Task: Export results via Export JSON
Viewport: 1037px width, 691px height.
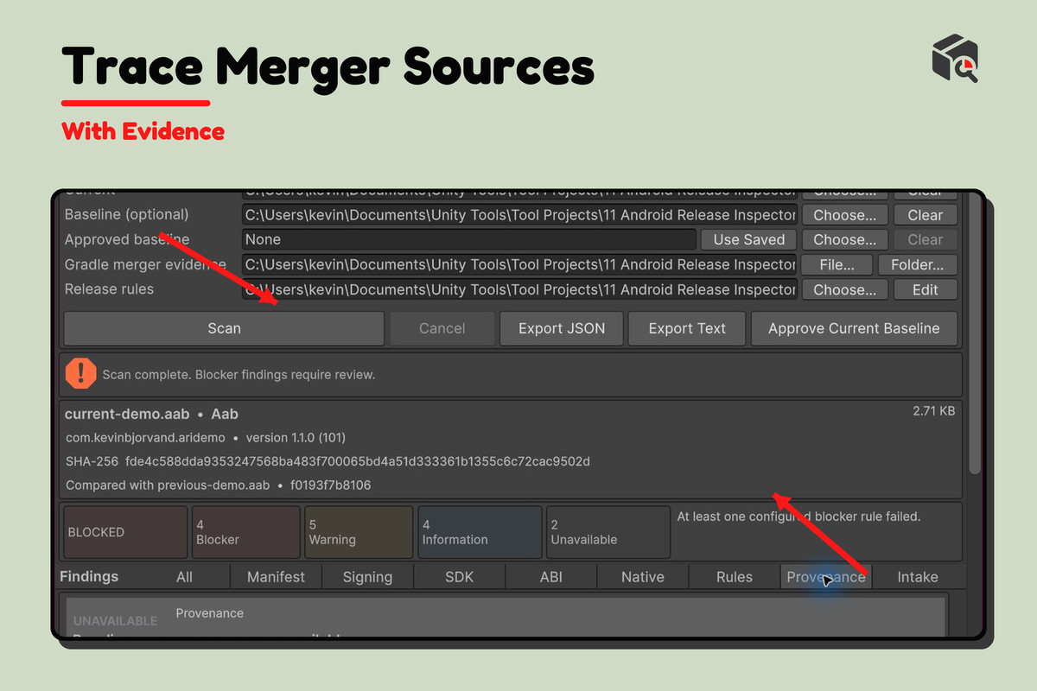Action: (x=562, y=328)
